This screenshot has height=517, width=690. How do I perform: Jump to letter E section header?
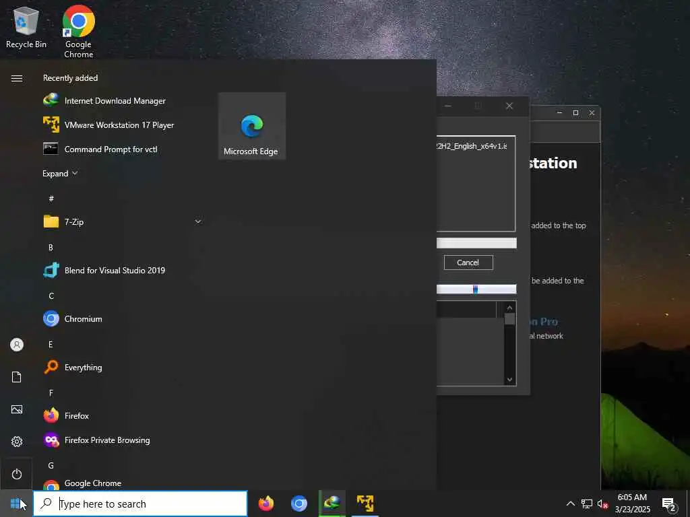51,344
